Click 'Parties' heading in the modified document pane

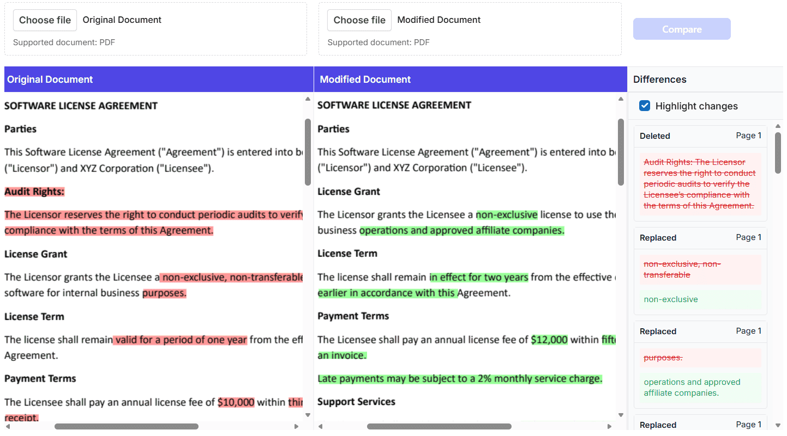tap(333, 129)
